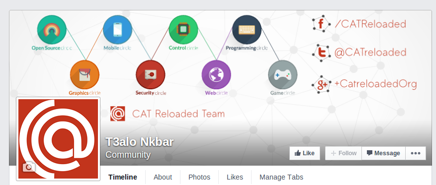436x185 pixels.
Task: Click the small CAT Reloaded logo in cover
Action: tap(118, 114)
